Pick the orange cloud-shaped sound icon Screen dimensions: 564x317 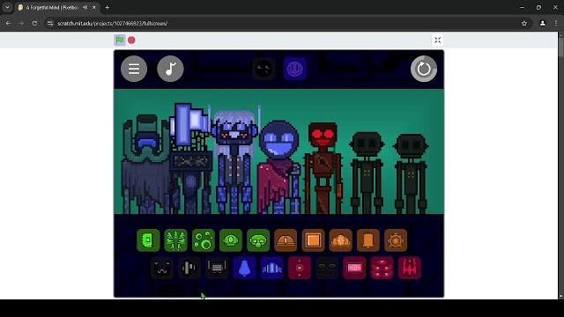pyautogui.click(x=341, y=240)
